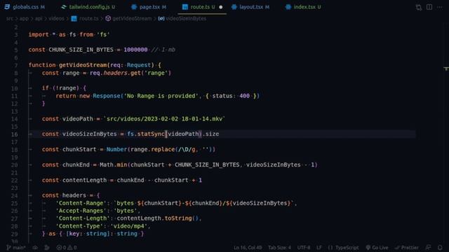This screenshot has height=252, width=449.
Task: Click the app breadcrumb segment
Action: [x=24, y=19]
